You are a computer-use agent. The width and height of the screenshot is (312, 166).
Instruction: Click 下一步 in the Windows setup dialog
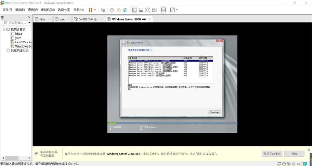pos(214,112)
